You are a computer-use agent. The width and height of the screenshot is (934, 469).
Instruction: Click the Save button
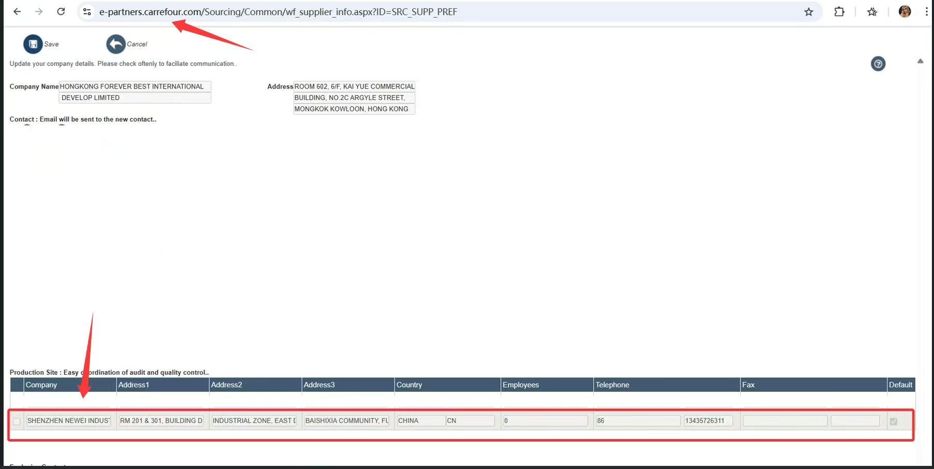point(41,44)
